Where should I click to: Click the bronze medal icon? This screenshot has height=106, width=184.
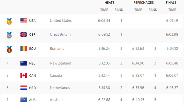[x=9, y=49]
